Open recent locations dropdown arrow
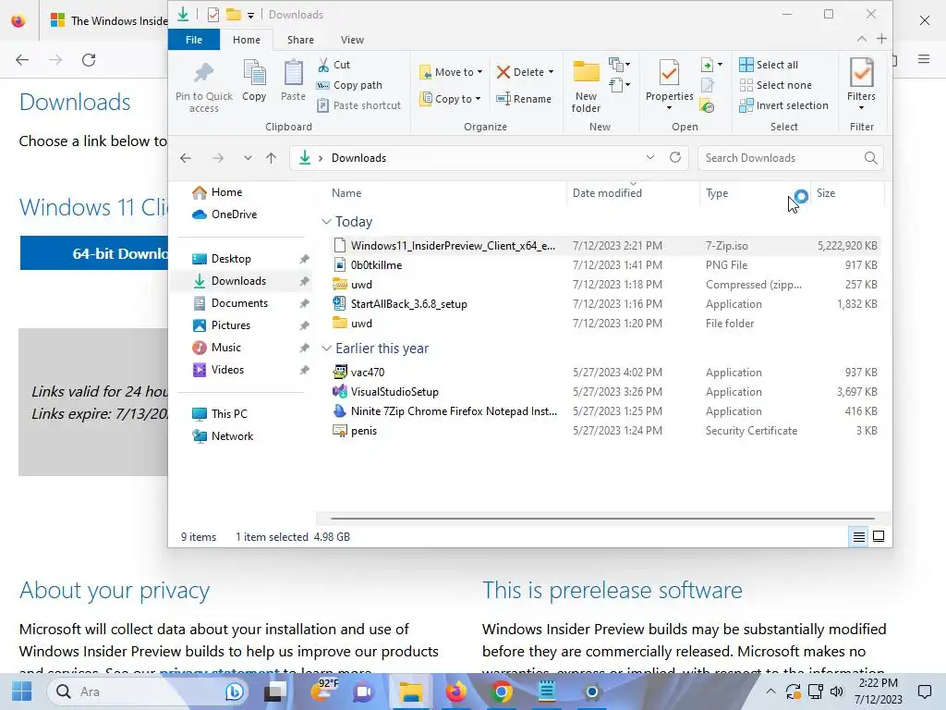This screenshot has height=710, width=946. click(248, 158)
